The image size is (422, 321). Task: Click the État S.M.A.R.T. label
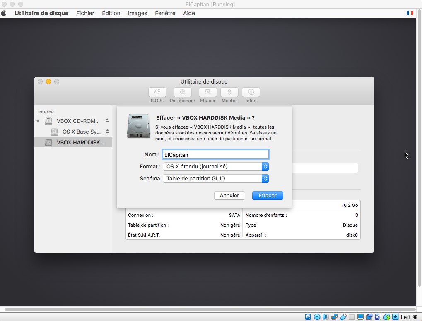pos(145,235)
